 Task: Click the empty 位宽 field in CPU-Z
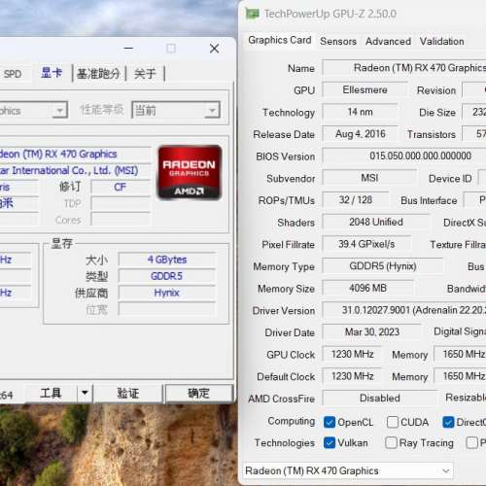(167, 309)
